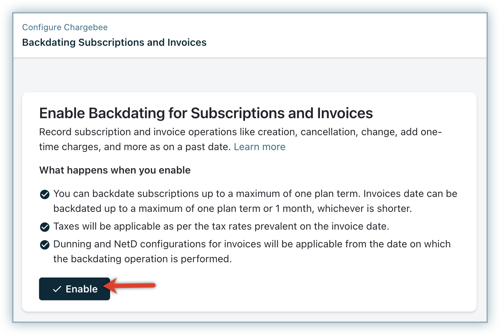
Task: Click the checkmark icon inside Enable button
Action: point(57,289)
